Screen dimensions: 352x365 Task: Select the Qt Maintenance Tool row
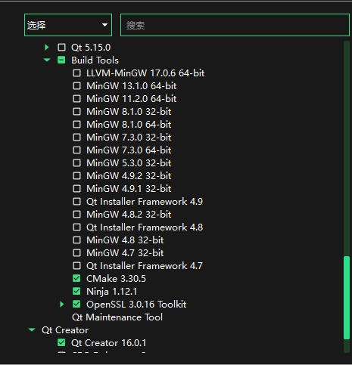[117, 317]
